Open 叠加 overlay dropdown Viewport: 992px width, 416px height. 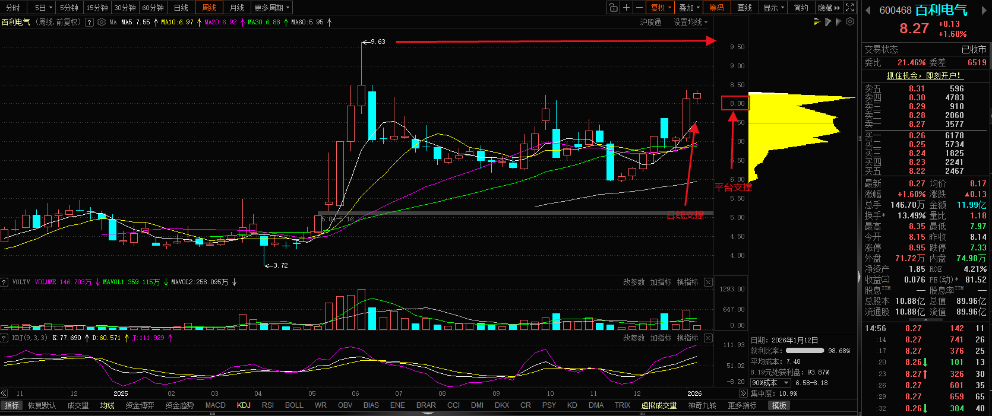click(689, 8)
